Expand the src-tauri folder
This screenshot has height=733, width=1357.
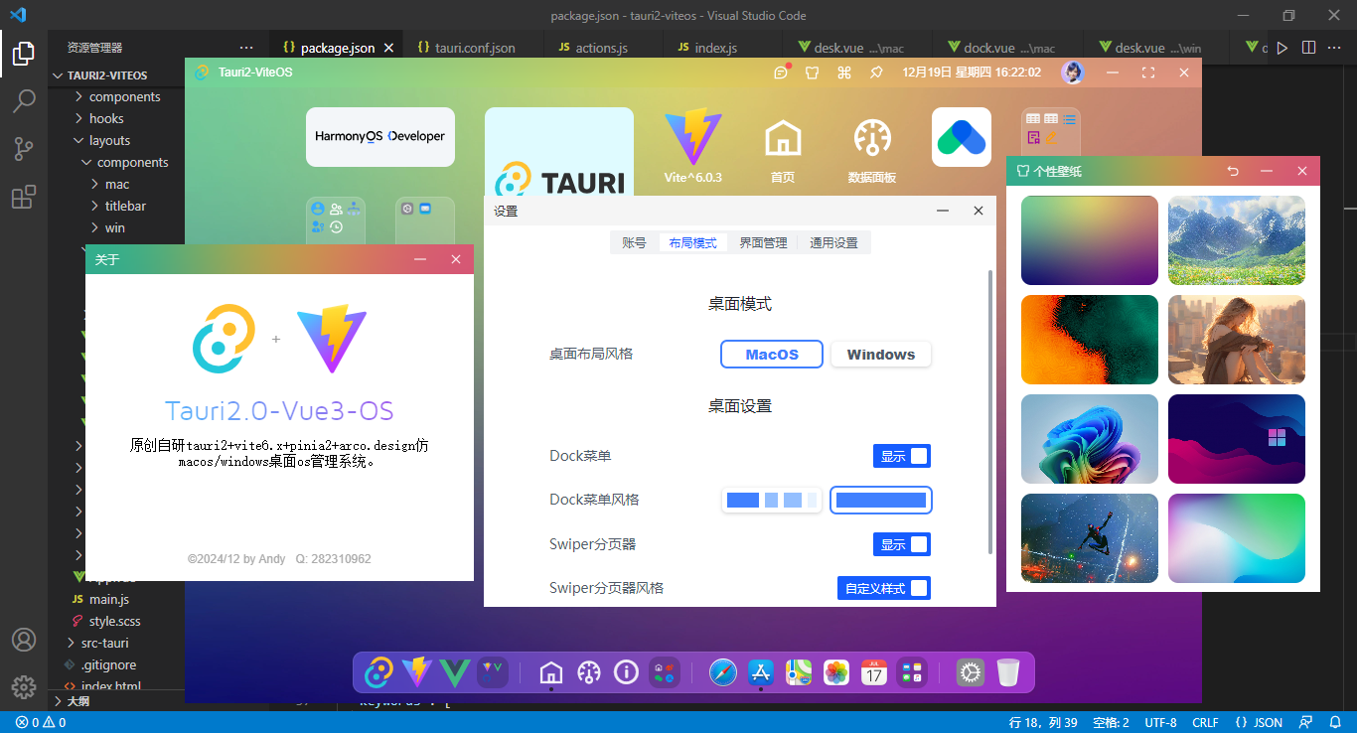click(x=103, y=643)
